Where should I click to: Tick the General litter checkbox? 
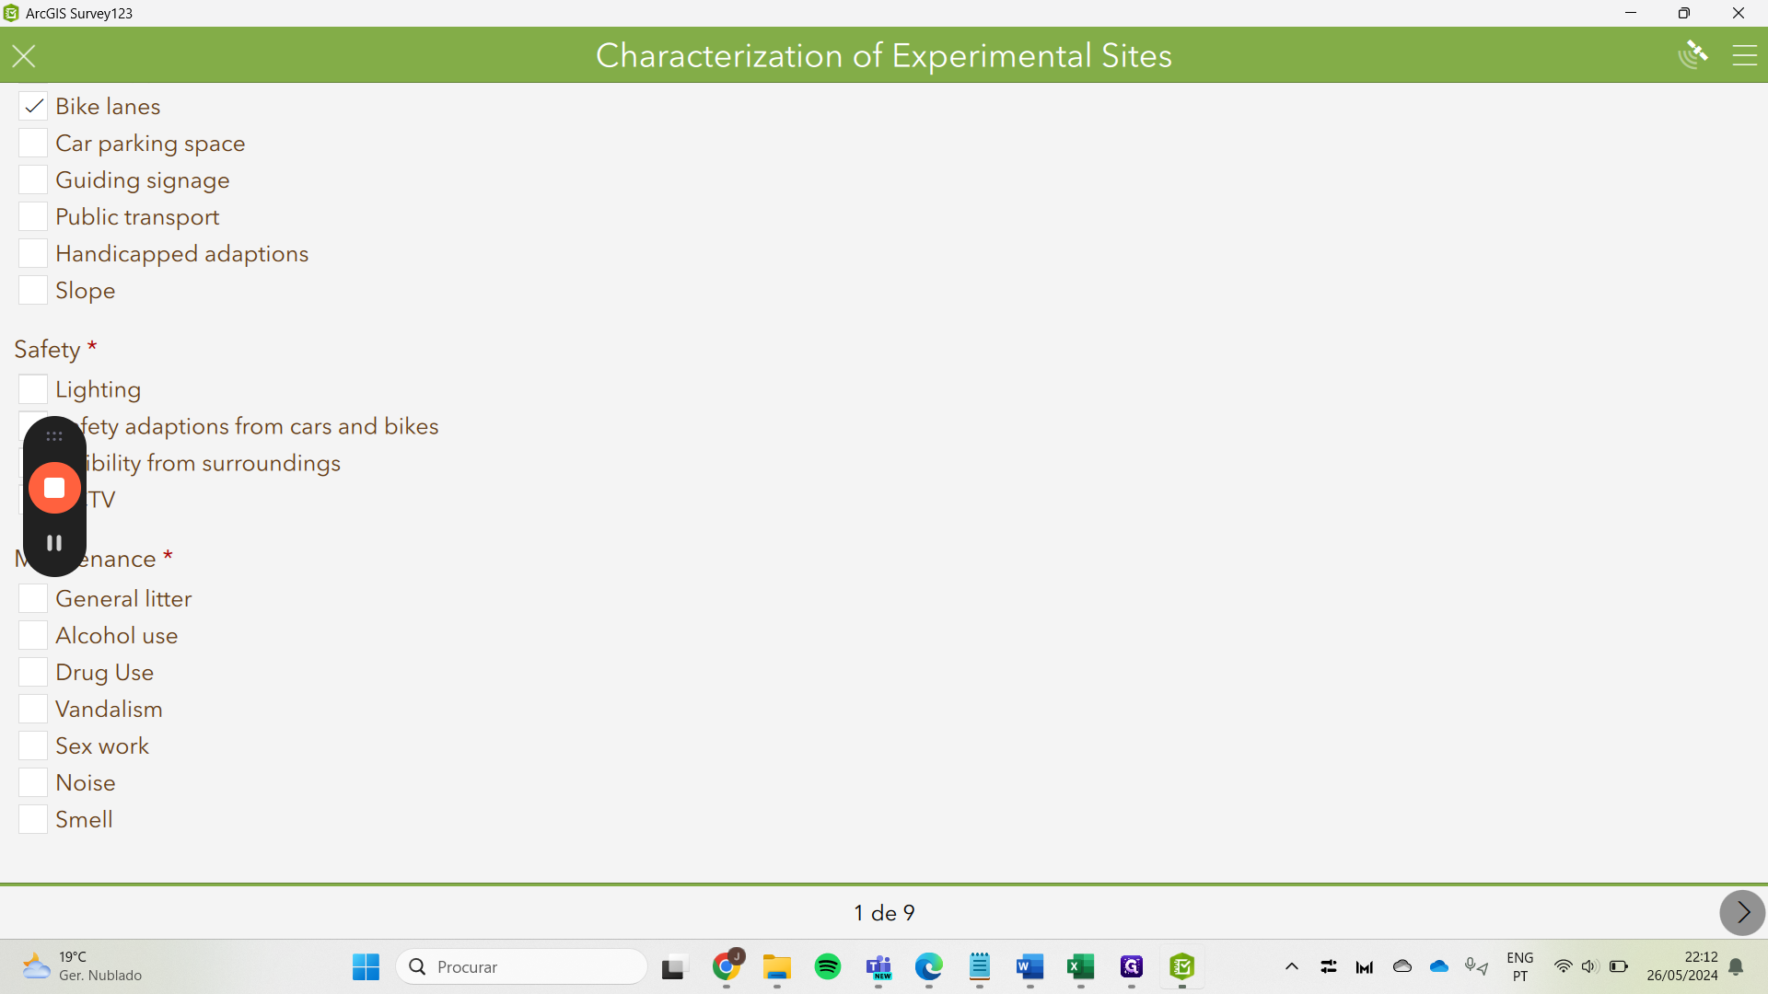(33, 598)
